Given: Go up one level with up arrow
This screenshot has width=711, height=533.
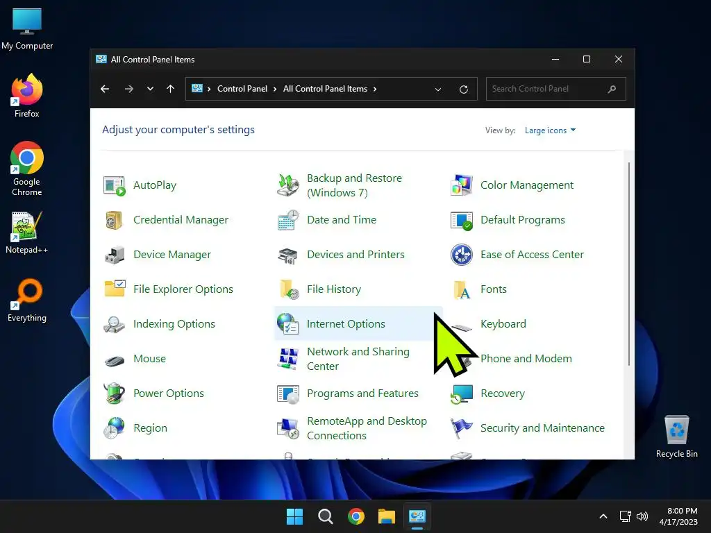Looking at the screenshot, I should pyautogui.click(x=171, y=89).
